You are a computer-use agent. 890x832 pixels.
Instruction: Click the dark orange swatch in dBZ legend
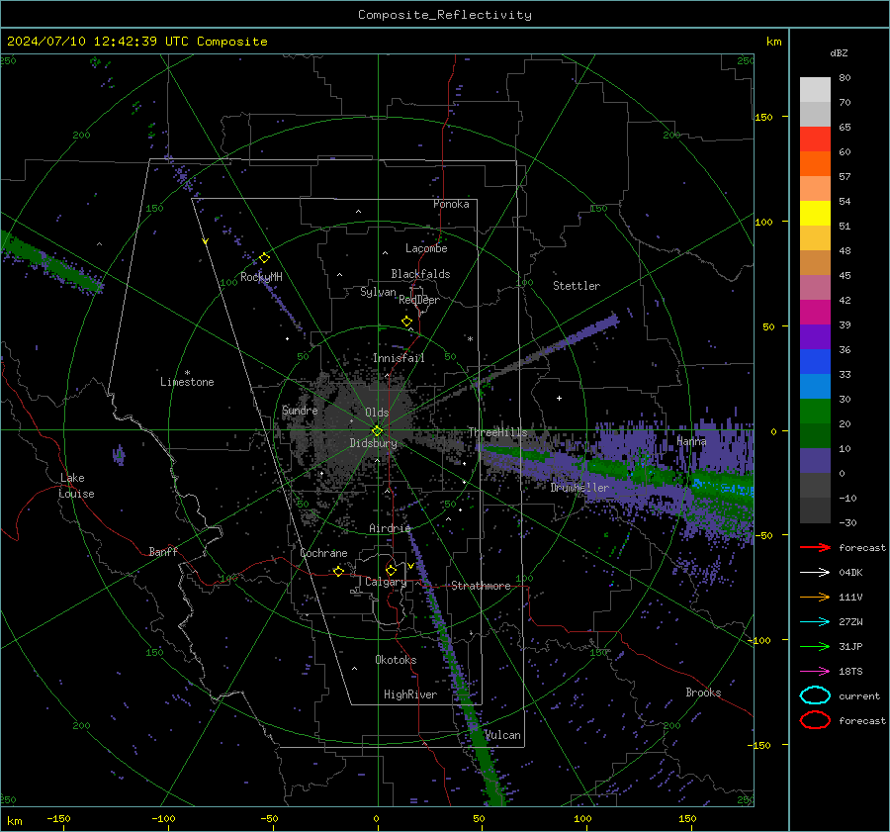[815, 163]
